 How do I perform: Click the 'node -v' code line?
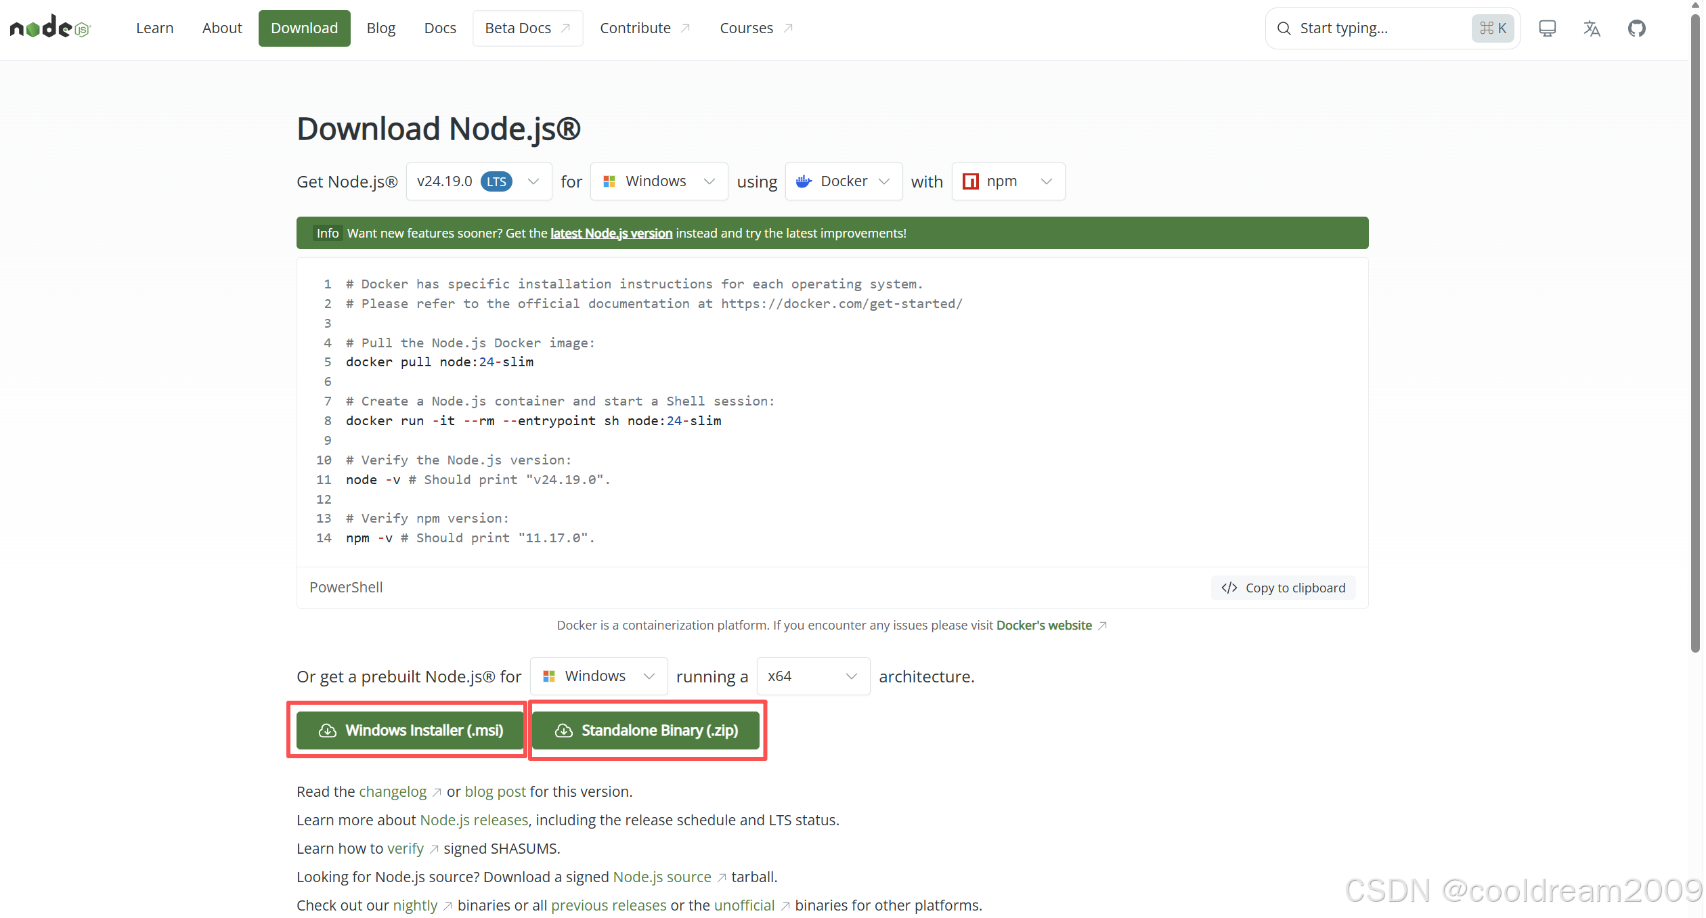coord(478,480)
